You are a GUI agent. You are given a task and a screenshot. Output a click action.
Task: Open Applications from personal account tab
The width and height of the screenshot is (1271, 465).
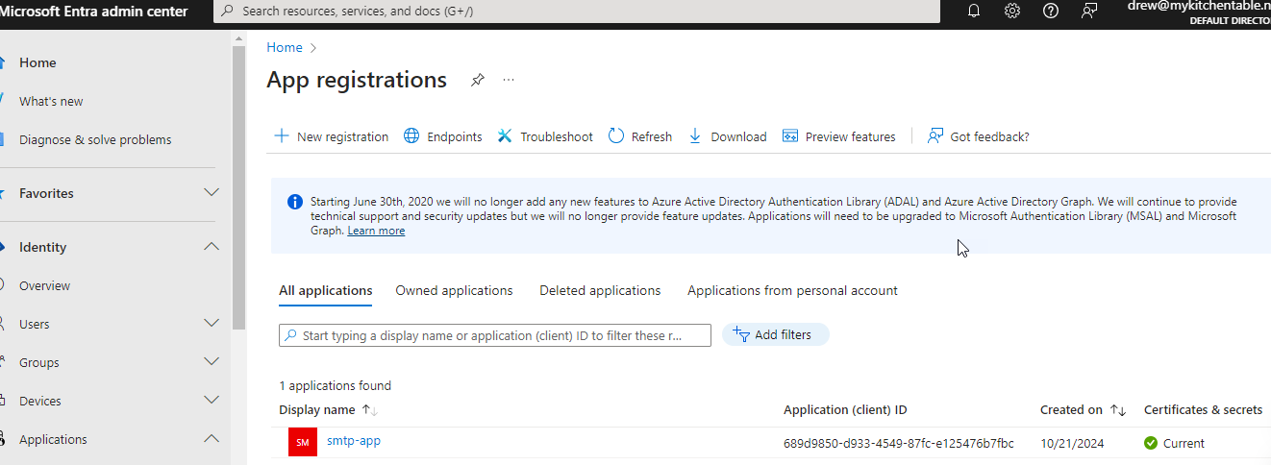[792, 290]
